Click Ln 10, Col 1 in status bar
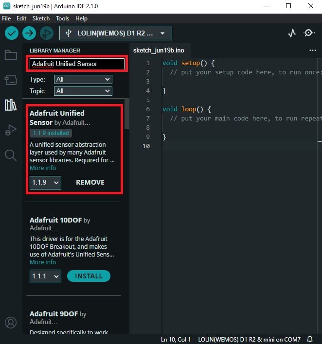Image resolution: width=322 pixels, height=344 pixels. click(x=176, y=340)
